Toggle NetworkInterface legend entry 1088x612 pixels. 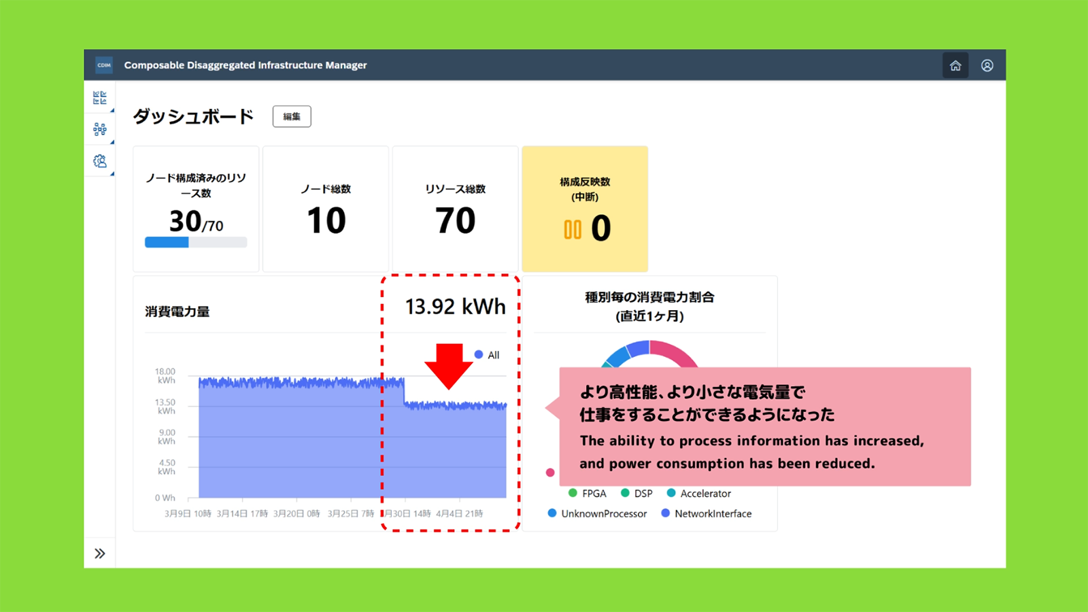[x=707, y=514]
